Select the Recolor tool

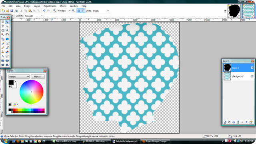(7, 52)
